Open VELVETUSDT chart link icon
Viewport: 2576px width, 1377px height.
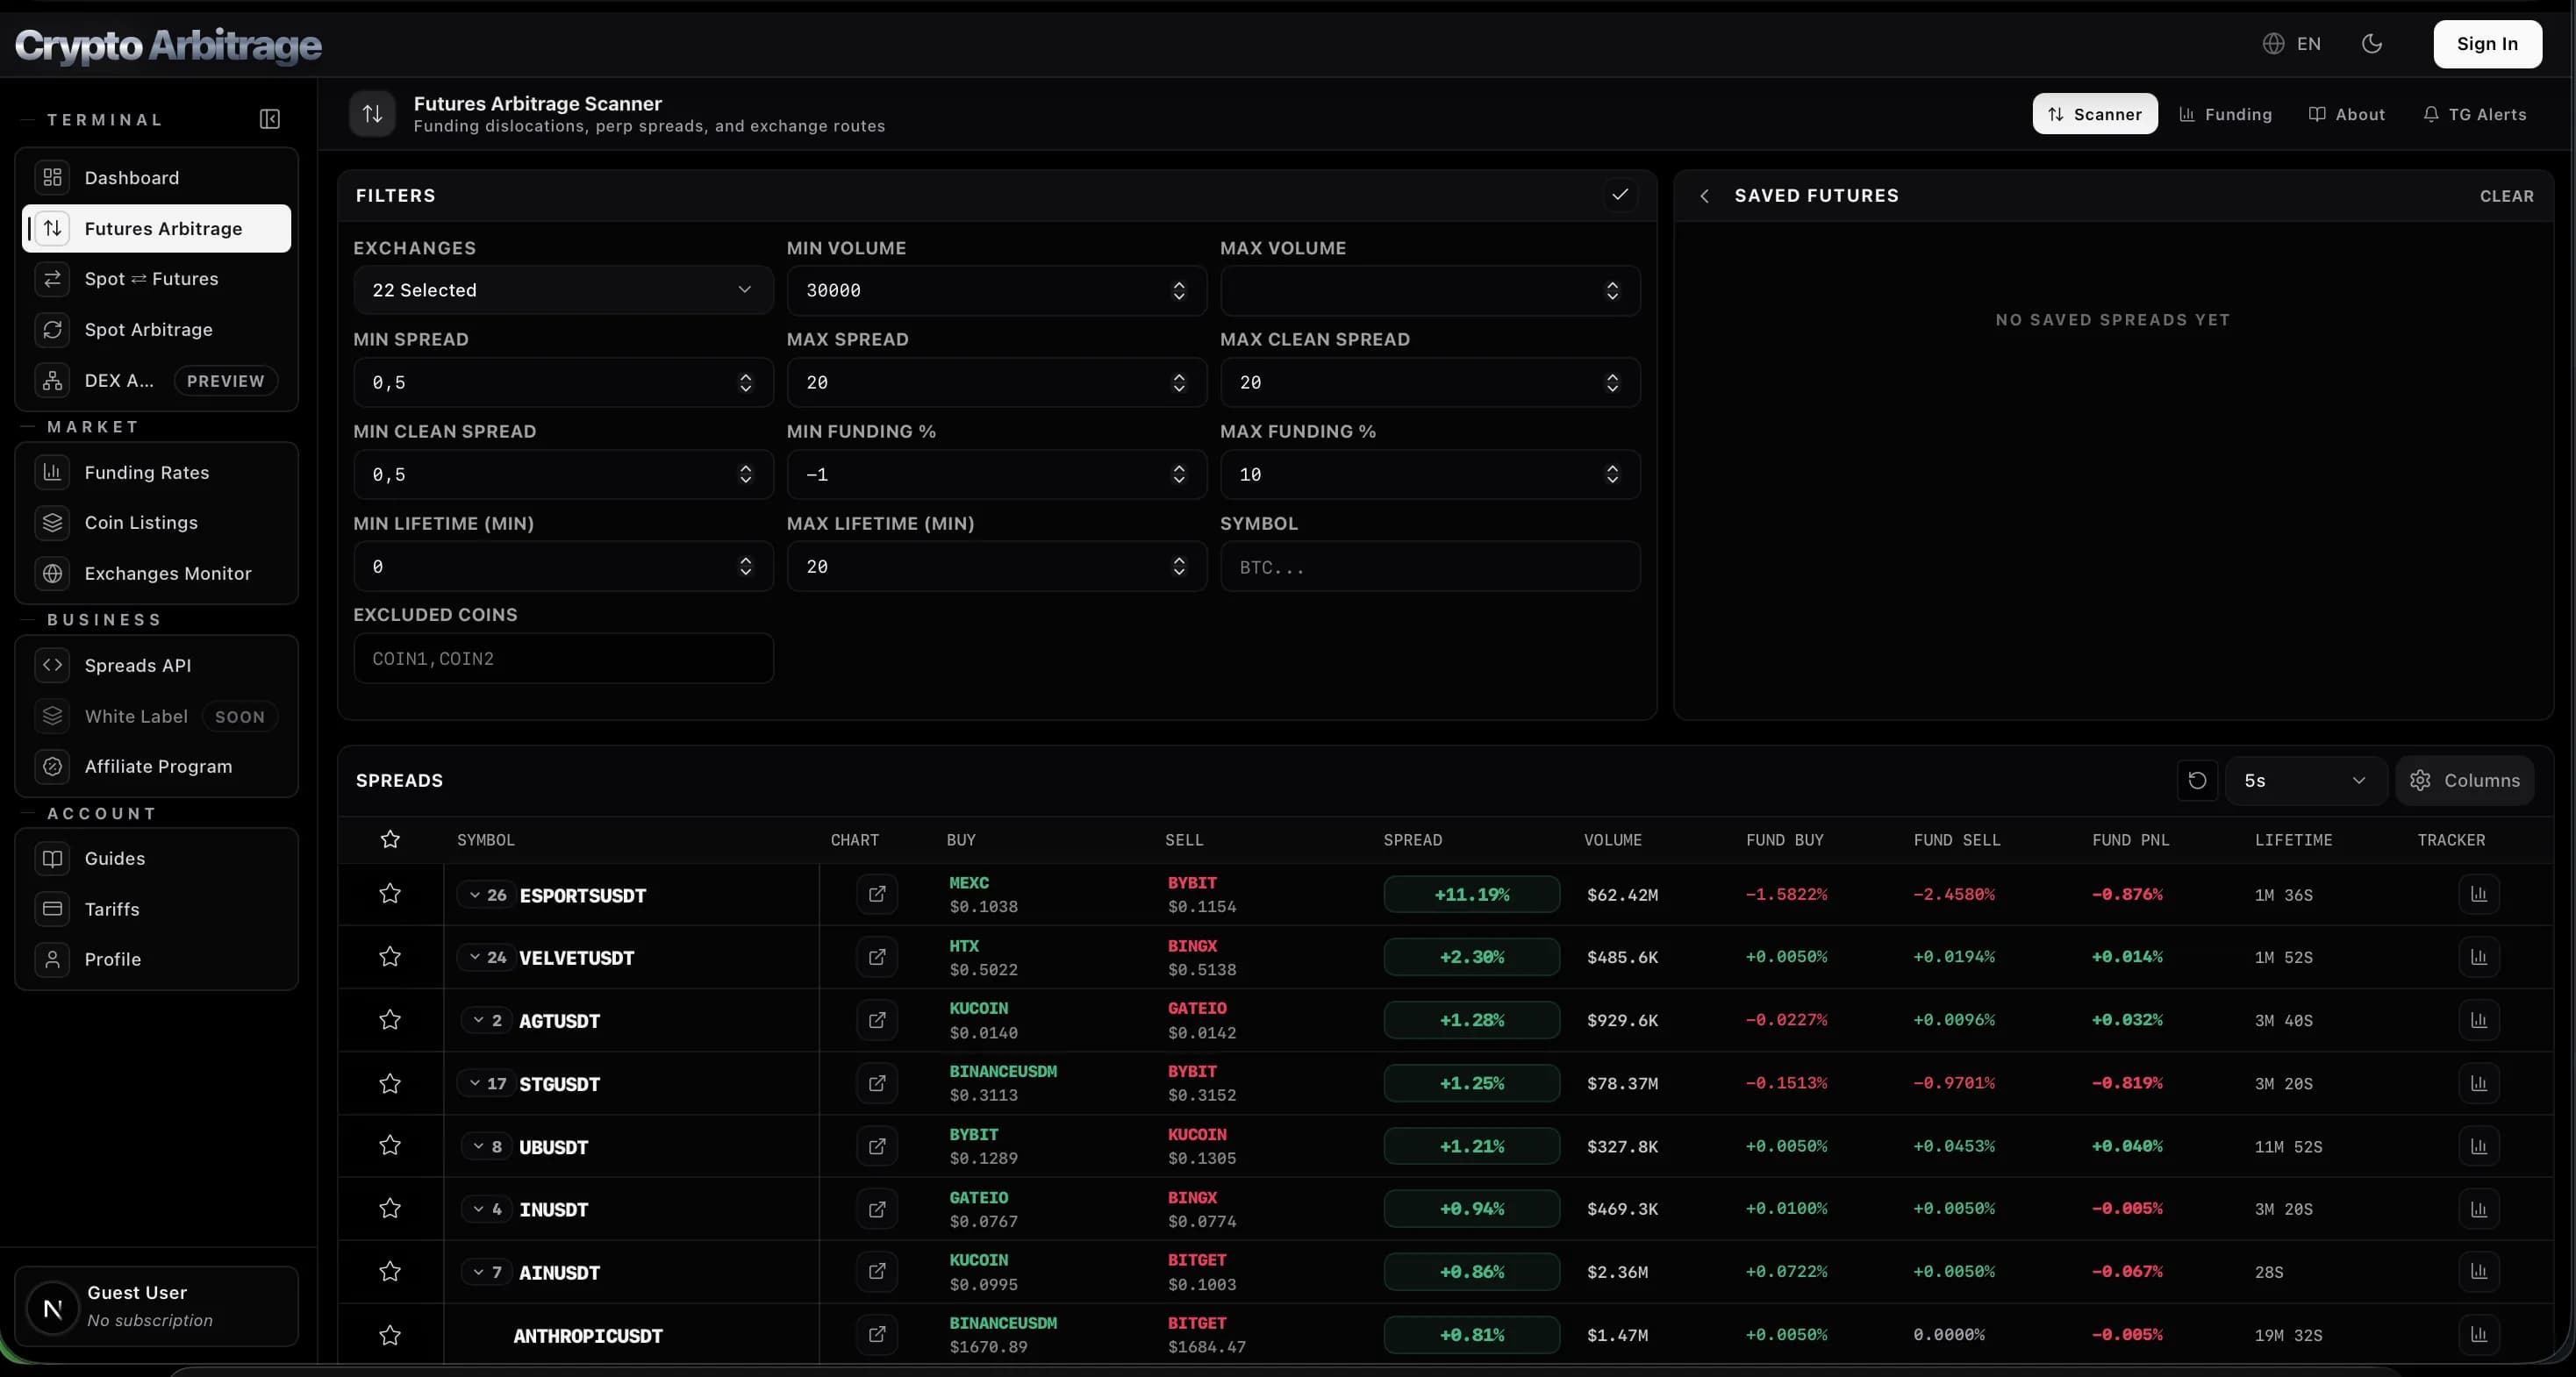tap(877, 957)
